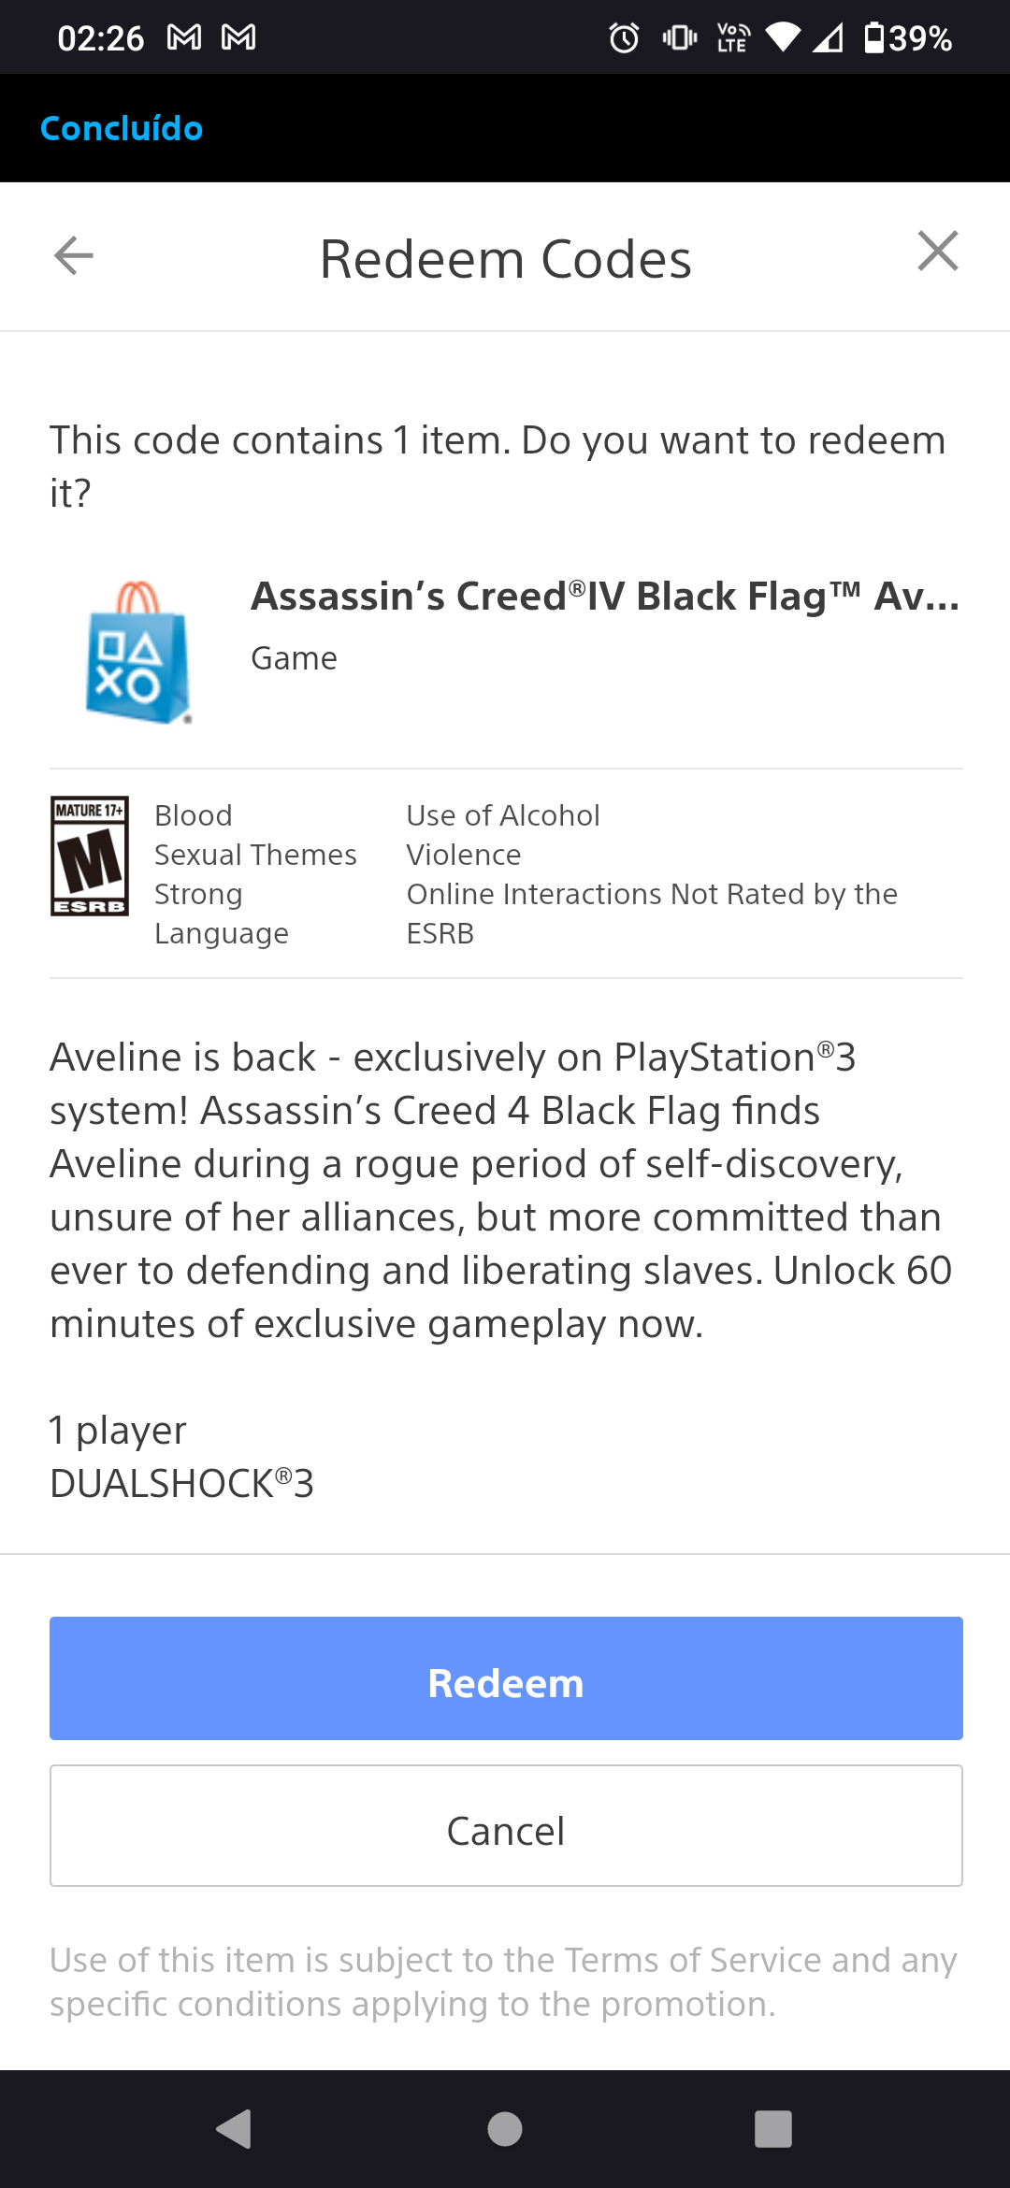Tap the Aveline game description paragraph
The image size is (1010, 2188).
(x=501, y=1190)
